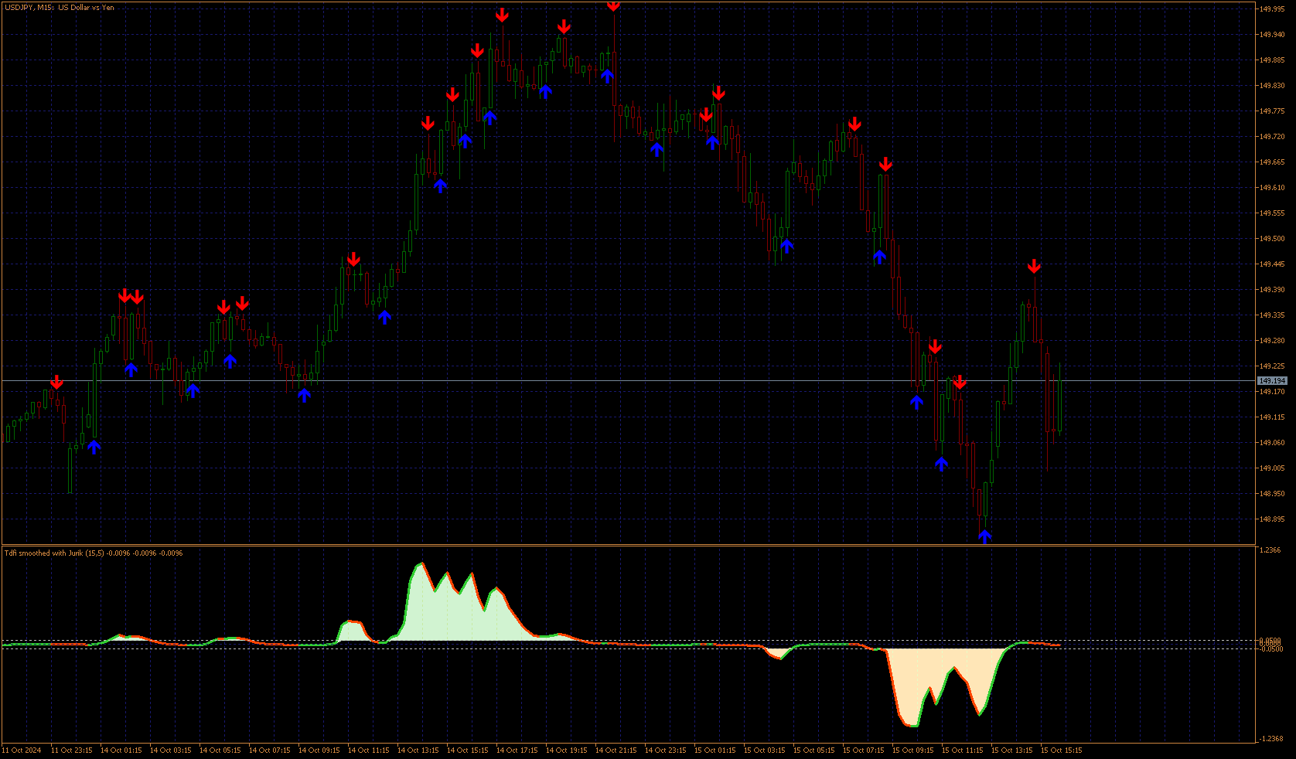Click the red sell arrow at the chart's highest peak
The width and height of the screenshot is (1296, 759).
point(613,6)
